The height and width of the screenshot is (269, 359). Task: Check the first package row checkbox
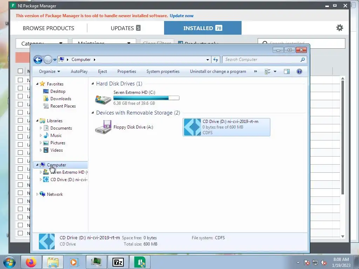[20, 80]
